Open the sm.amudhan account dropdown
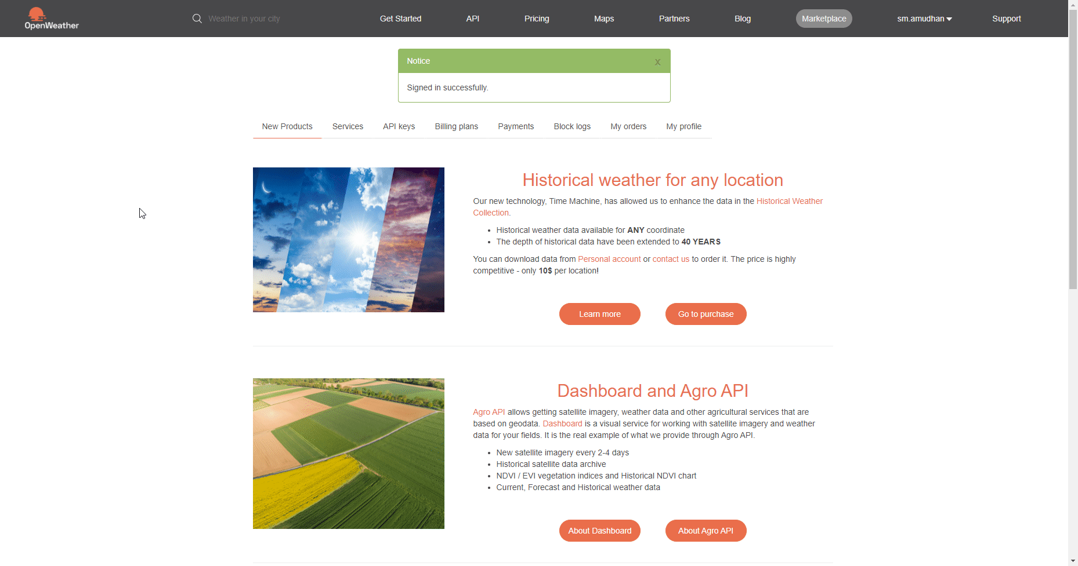The width and height of the screenshot is (1078, 566). point(924,18)
